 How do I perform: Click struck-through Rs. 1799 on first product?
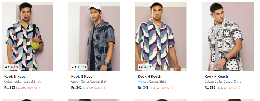[x=21, y=88]
